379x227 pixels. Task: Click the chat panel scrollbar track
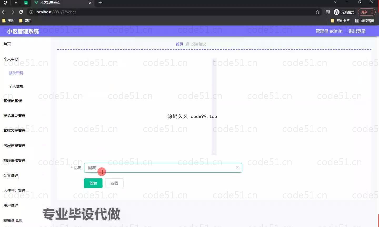pyautogui.click(x=214, y=106)
